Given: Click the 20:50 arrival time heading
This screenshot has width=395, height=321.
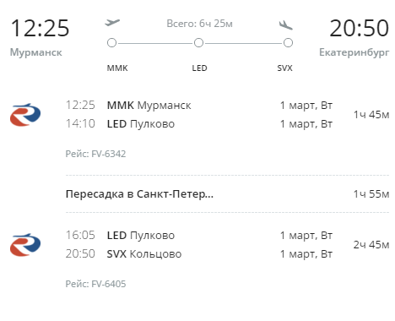Looking at the screenshot, I should click(360, 28).
